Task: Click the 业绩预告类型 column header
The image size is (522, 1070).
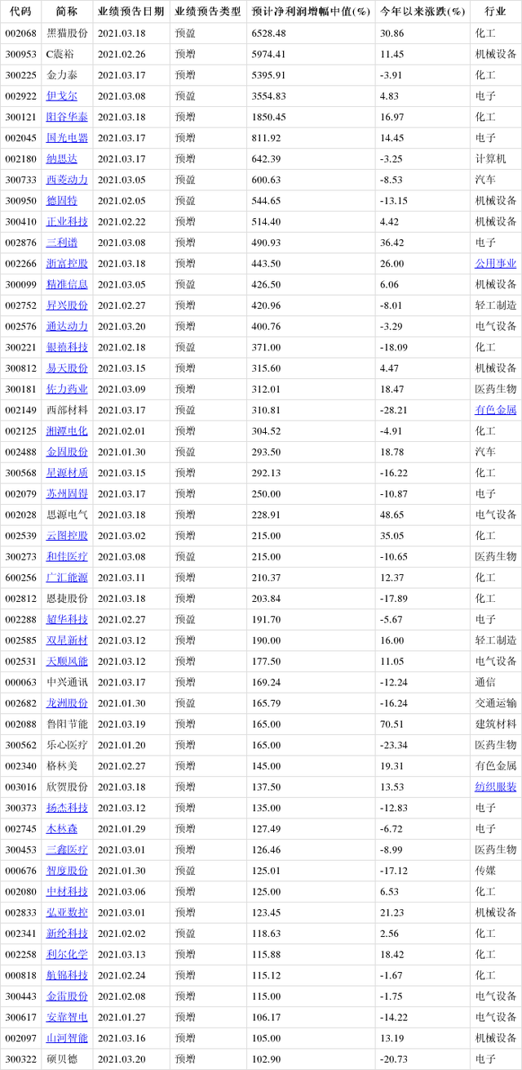Action: click(208, 12)
